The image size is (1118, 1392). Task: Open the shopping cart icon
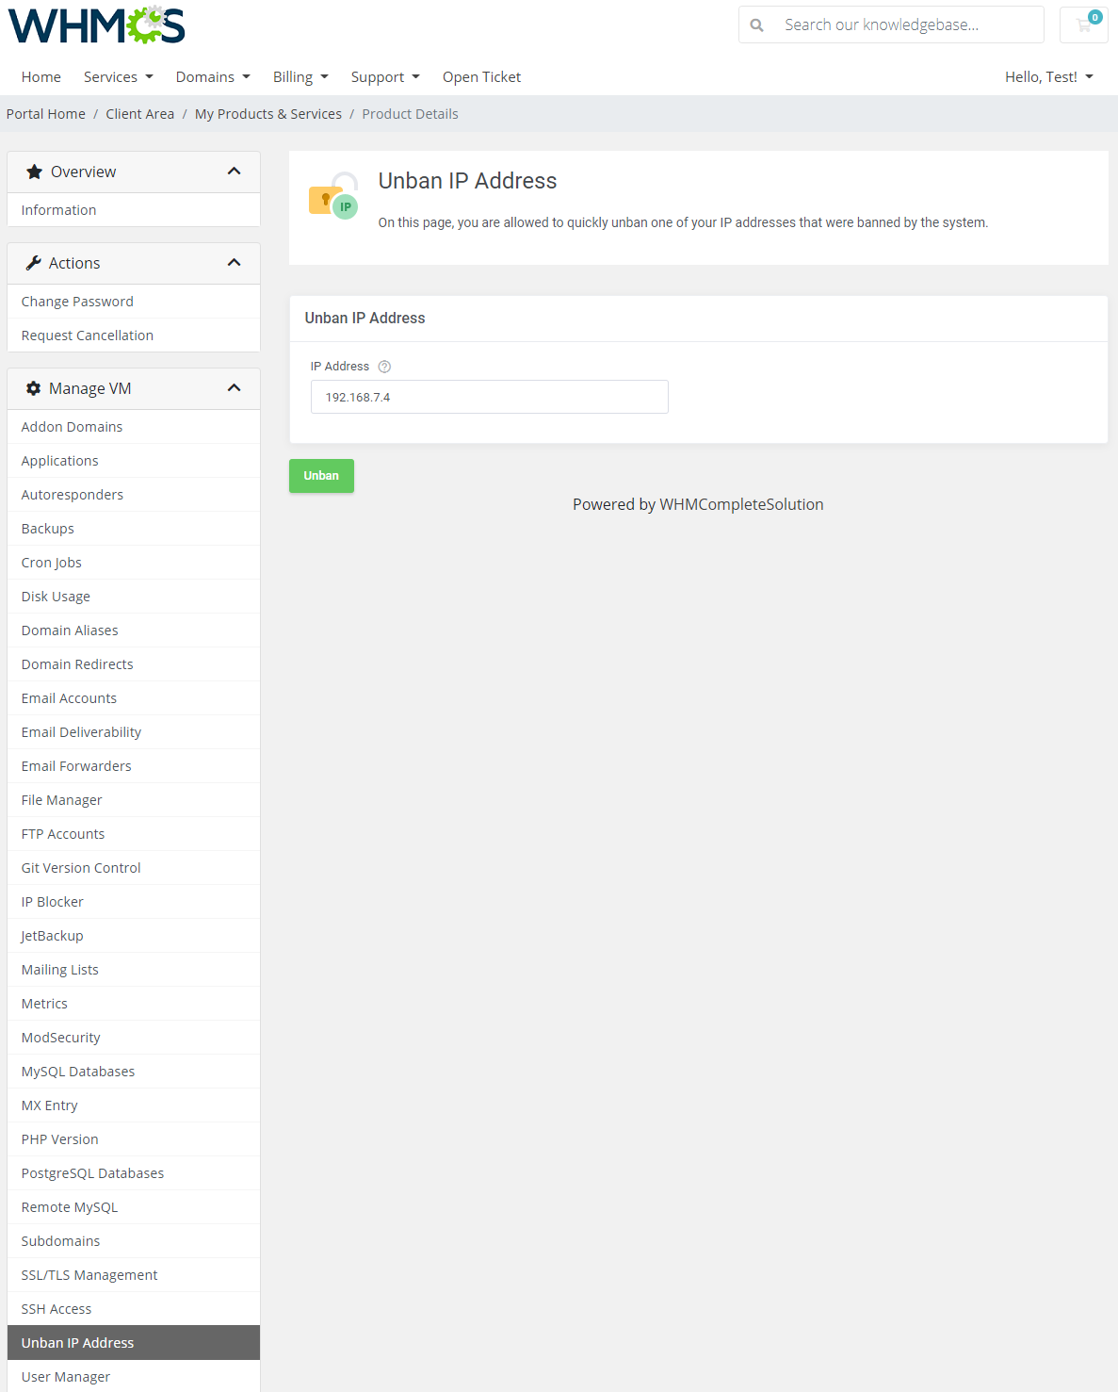[1083, 25]
